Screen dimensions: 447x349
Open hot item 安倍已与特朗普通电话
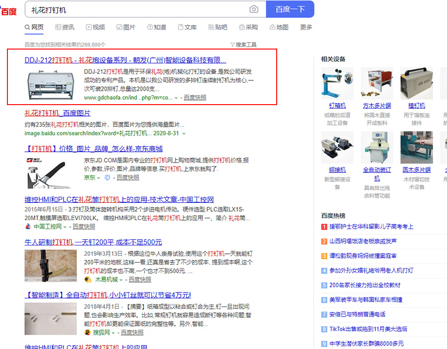357,314
